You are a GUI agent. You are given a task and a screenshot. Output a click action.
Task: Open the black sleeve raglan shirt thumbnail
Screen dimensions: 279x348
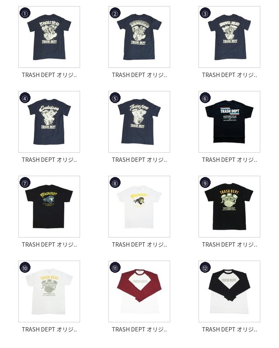click(x=229, y=291)
